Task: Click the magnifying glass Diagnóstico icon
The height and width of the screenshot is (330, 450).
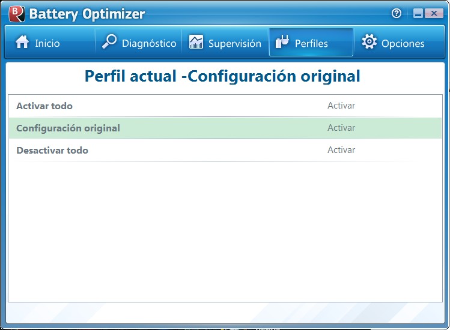Action: tap(109, 41)
